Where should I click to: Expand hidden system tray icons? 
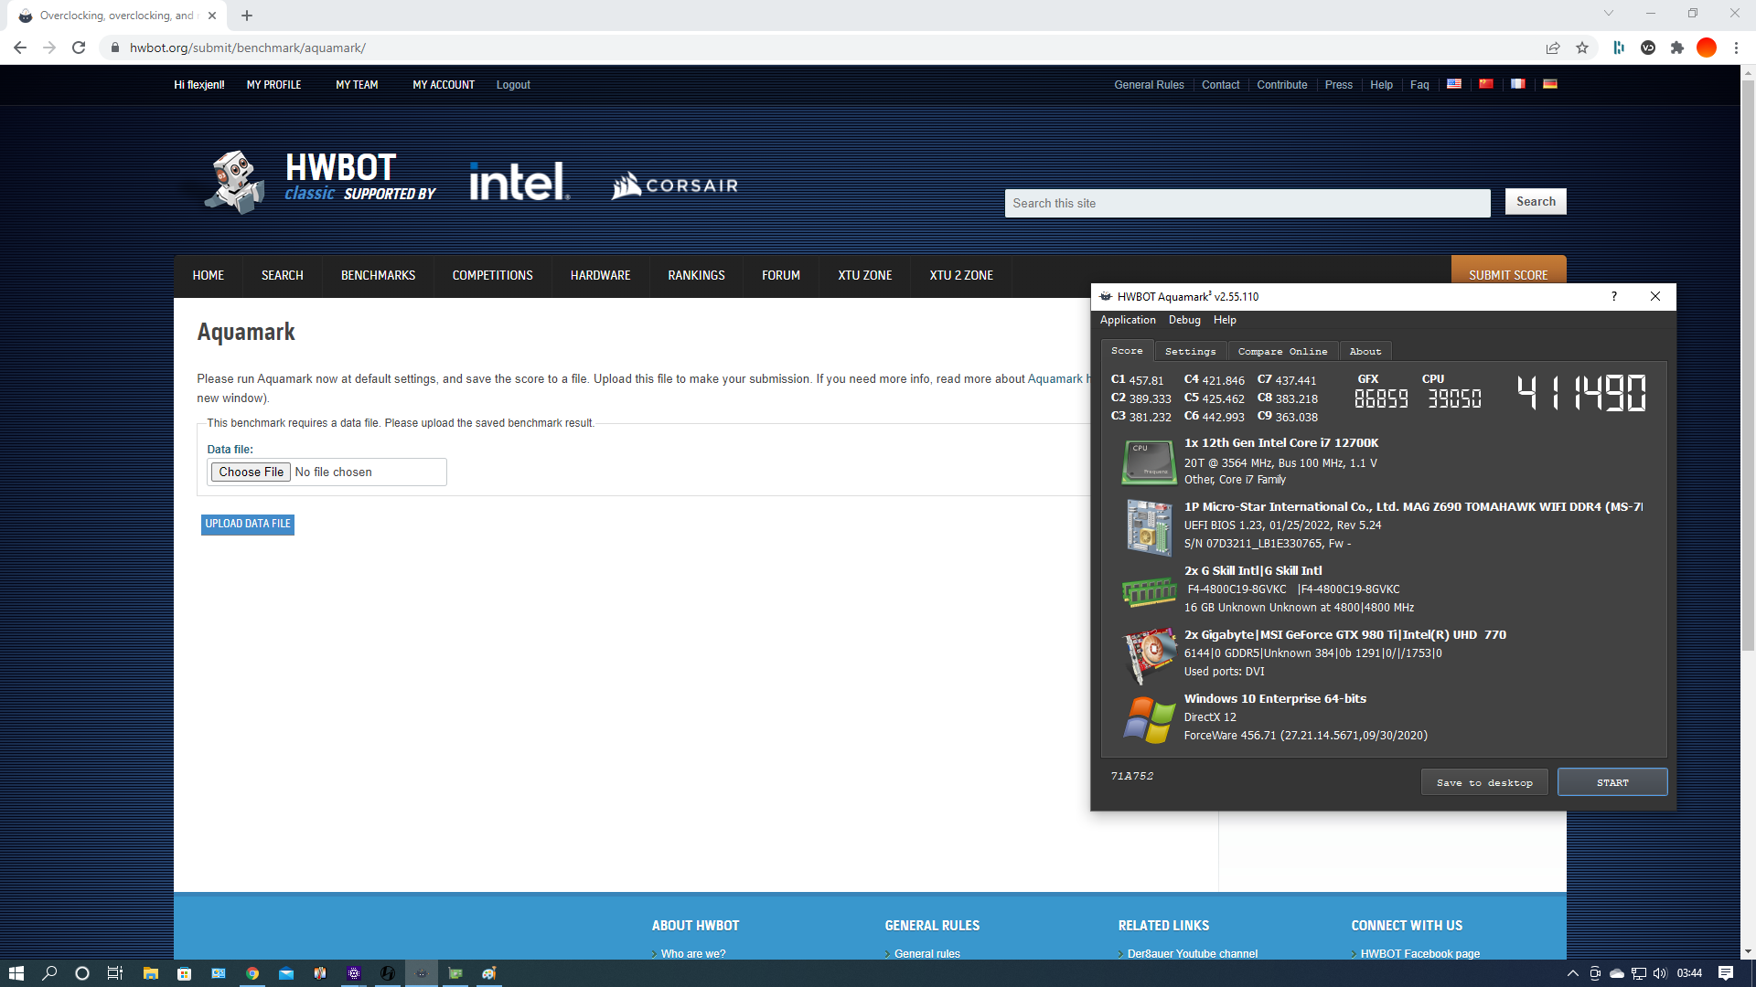pyautogui.click(x=1573, y=973)
